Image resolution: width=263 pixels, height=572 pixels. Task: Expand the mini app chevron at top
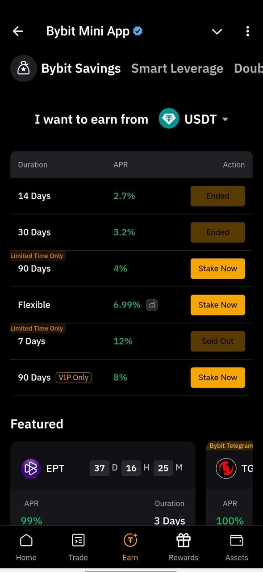tap(217, 31)
